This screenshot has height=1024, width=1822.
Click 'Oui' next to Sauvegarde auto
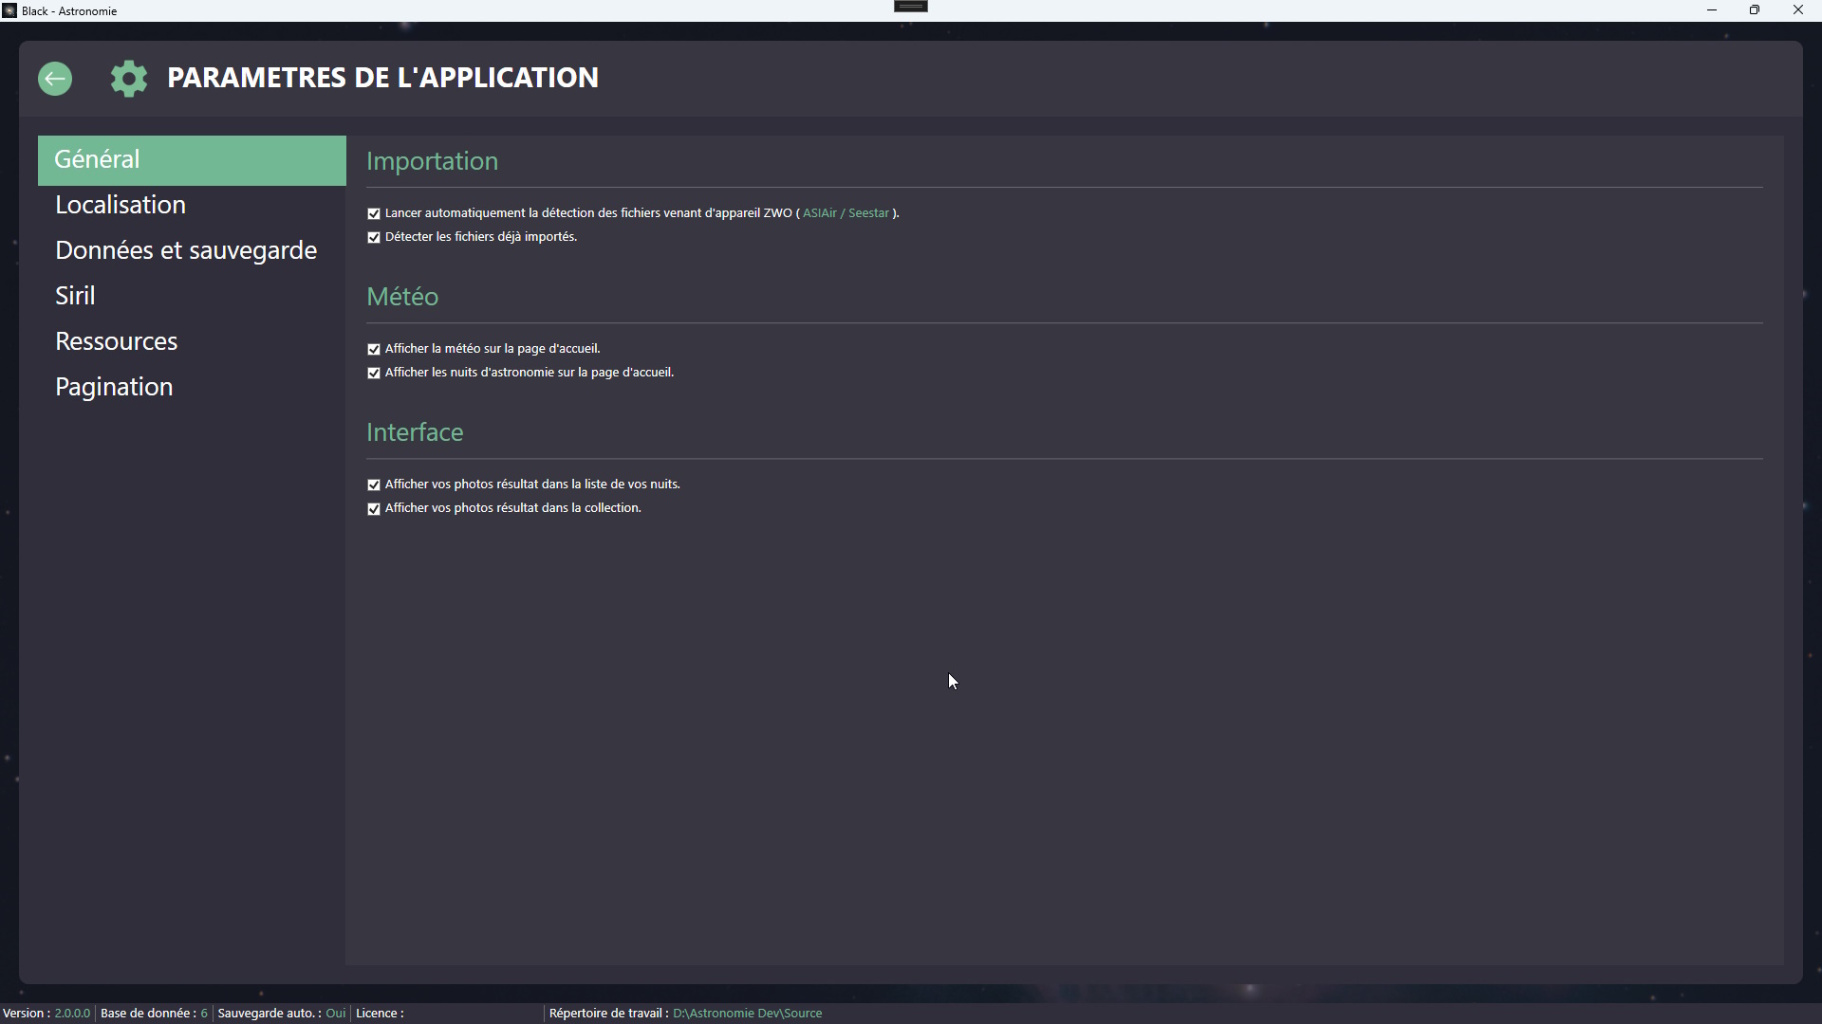(x=336, y=1013)
